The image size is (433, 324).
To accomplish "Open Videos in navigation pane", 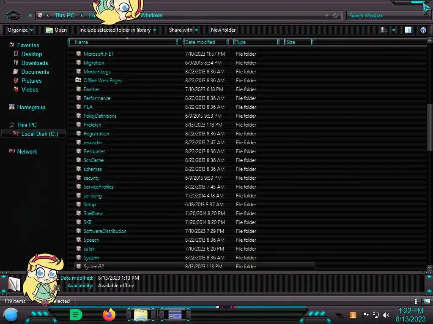I will point(30,89).
